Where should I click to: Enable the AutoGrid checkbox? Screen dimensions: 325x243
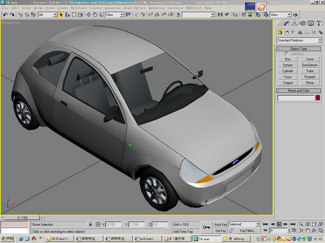(287, 54)
